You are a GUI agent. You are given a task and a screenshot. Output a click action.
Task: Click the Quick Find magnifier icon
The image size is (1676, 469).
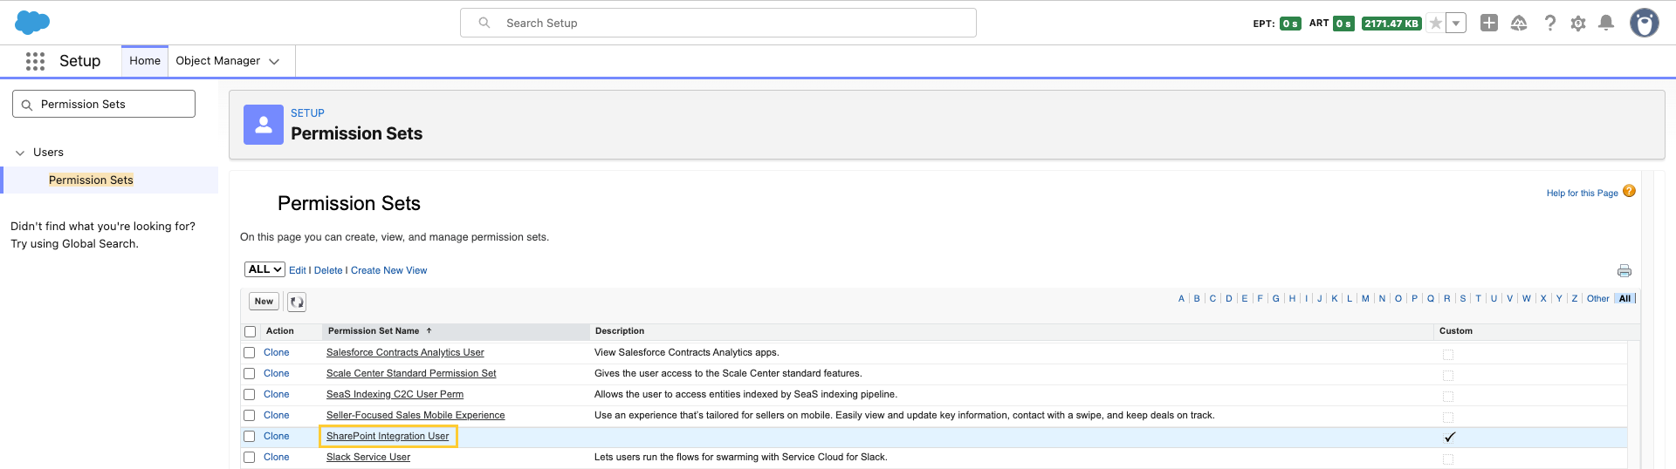(27, 105)
